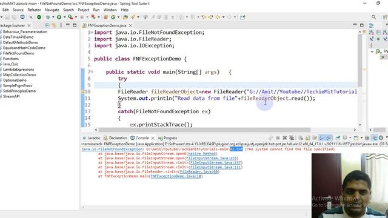
Task: Select LambdaExpressions project in Package Explorer
Action: pyautogui.click(x=18, y=70)
